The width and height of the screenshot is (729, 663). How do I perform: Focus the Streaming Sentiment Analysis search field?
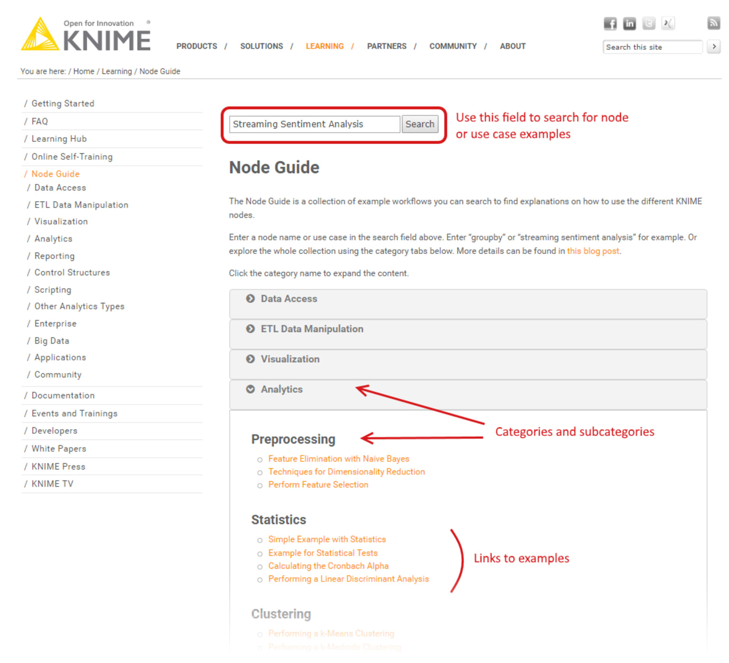[x=315, y=124]
